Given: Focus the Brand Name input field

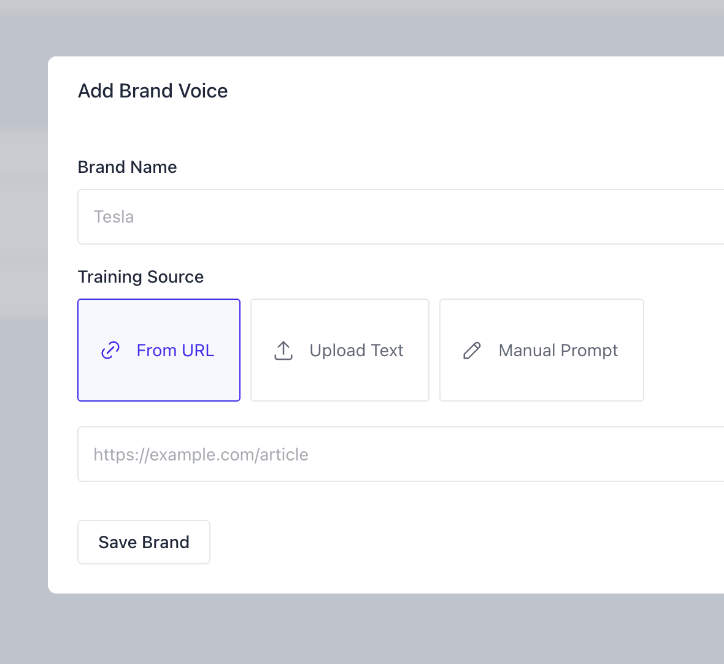Looking at the screenshot, I should [401, 216].
